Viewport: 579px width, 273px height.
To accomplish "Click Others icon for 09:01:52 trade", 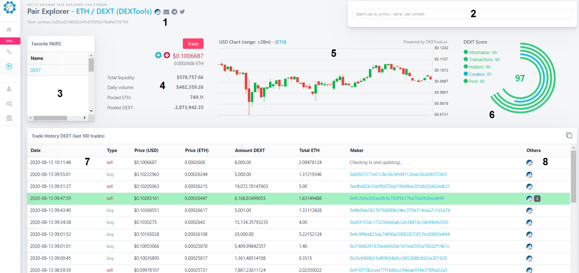I will pyautogui.click(x=529, y=234).
